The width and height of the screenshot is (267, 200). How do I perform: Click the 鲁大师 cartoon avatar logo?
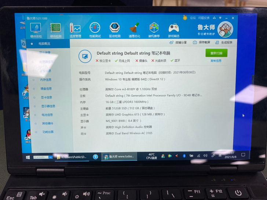click(x=225, y=29)
